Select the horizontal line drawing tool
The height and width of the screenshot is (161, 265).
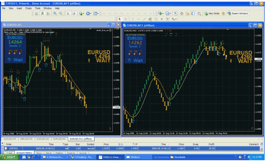138,19
